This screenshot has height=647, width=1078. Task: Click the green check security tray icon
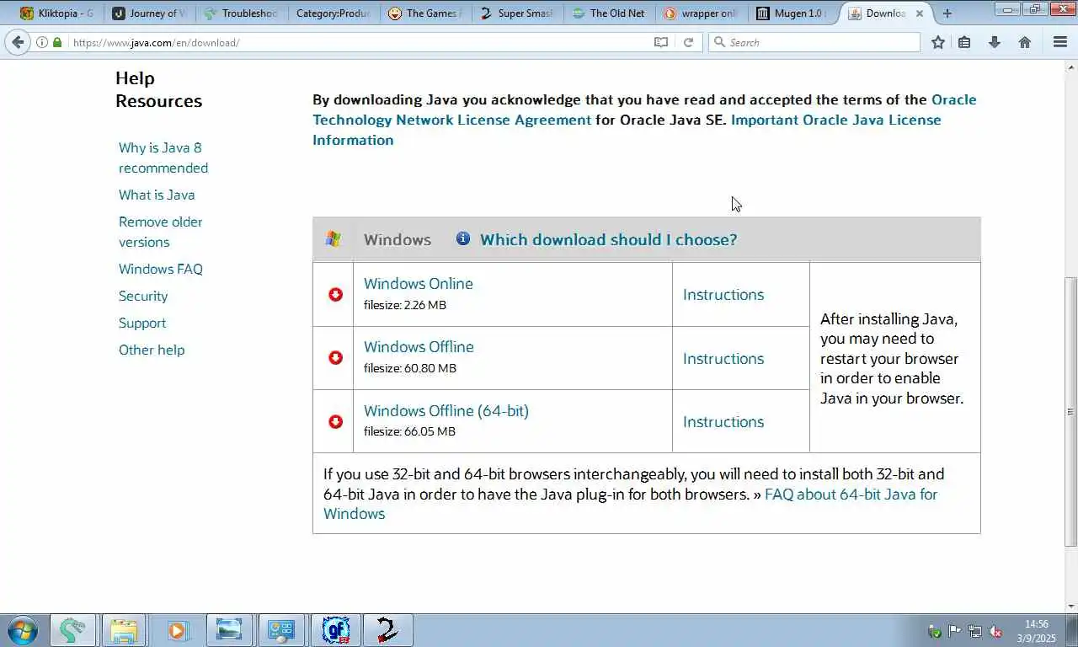coord(935,631)
